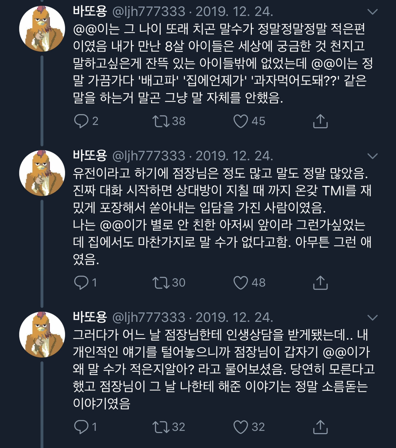Open the third tweet's dropdown chevron
This screenshot has width=396, height=448.
(372, 318)
